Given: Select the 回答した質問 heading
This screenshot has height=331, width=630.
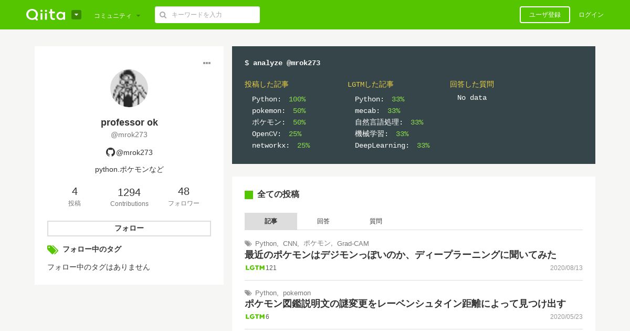Looking at the screenshot, I should (x=472, y=85).
